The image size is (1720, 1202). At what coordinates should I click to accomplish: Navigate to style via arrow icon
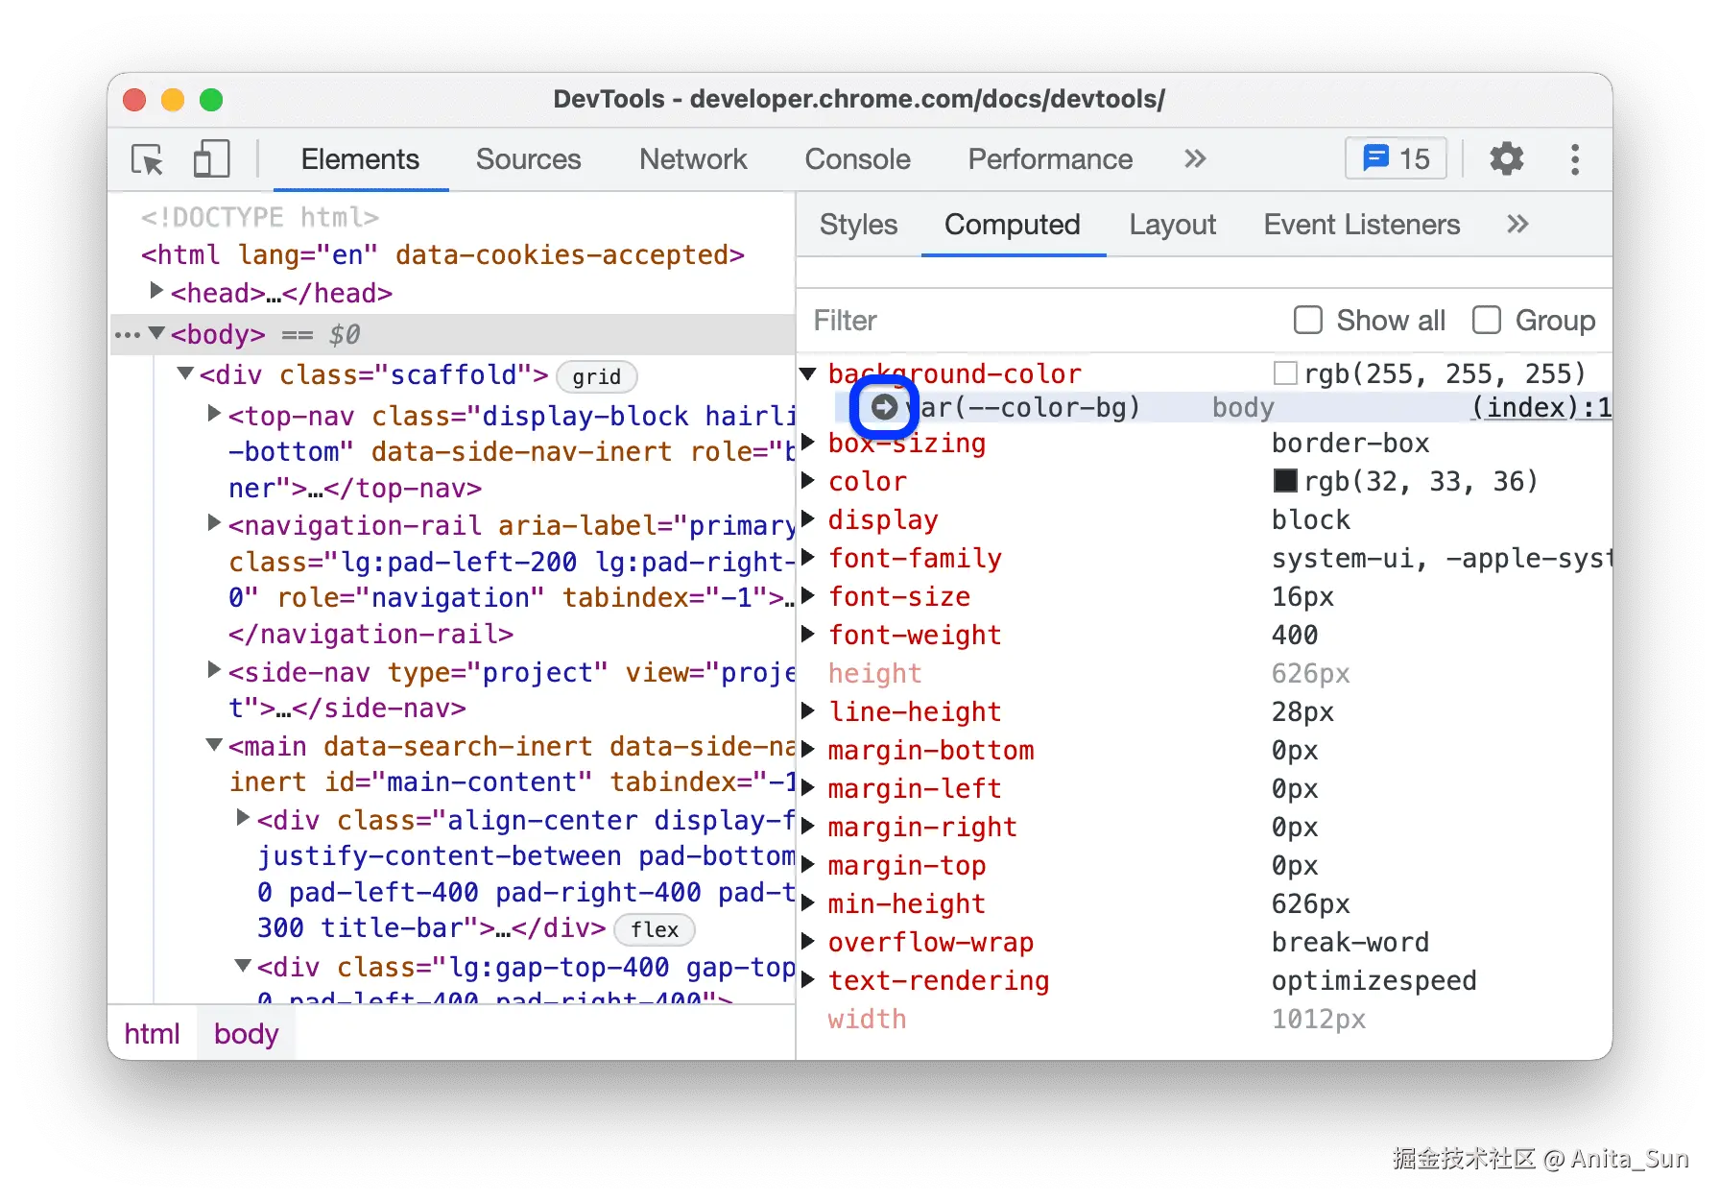point(884,407)
